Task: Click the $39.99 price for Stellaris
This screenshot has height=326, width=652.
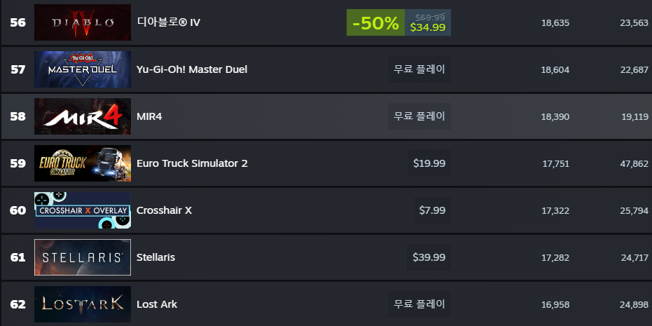Action: 429,257
